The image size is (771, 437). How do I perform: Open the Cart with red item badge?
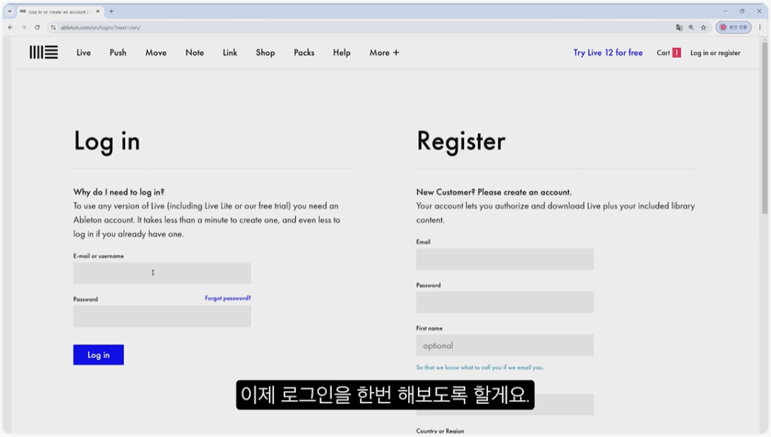coord(668,53)
